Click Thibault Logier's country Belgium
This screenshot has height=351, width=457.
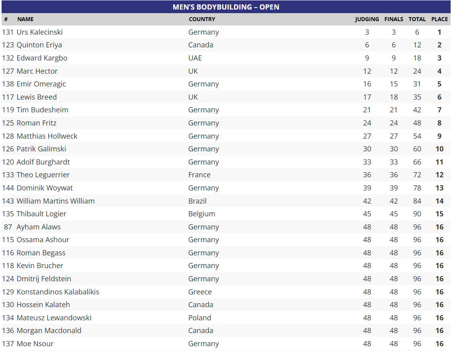point(202,214)
